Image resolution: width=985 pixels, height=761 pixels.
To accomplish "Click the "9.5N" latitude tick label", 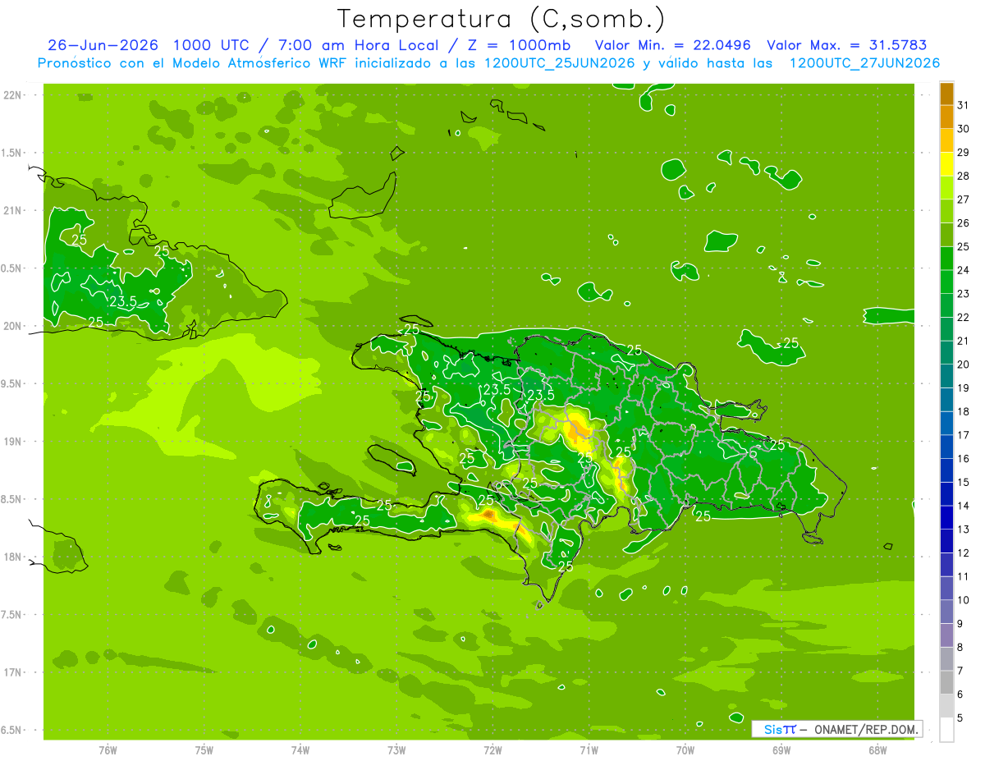I will (x=11, y=383).
